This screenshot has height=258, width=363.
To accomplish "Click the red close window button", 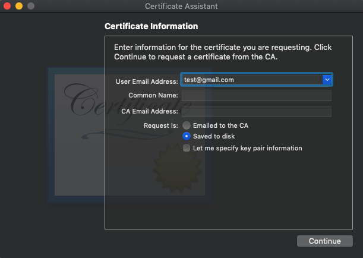I will click(7, 6).
